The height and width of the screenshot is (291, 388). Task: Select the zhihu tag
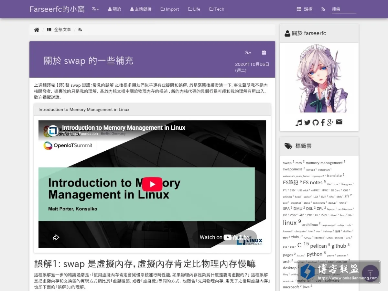coord(296,237)
